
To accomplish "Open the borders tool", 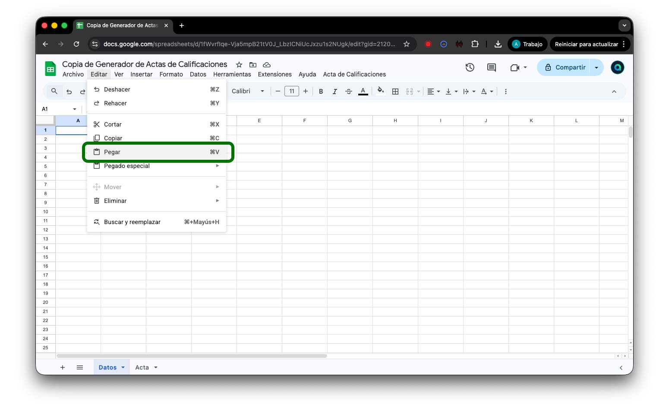I will [x=395, y=91].
